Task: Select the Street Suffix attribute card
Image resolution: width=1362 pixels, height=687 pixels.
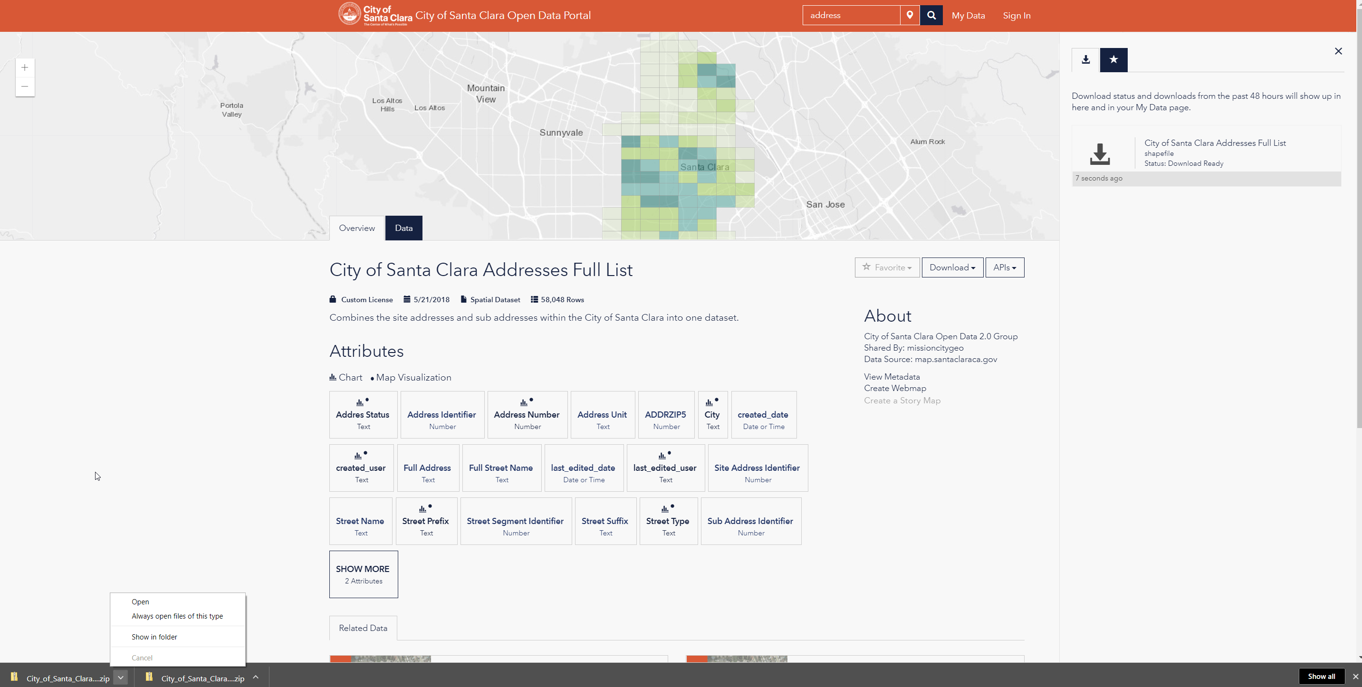Action: pyautogui.click(x=605, y=521)
